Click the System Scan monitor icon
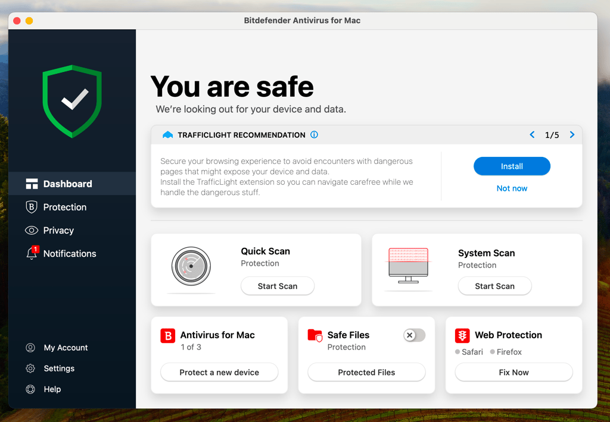610x422 pixels. point(408,266)
